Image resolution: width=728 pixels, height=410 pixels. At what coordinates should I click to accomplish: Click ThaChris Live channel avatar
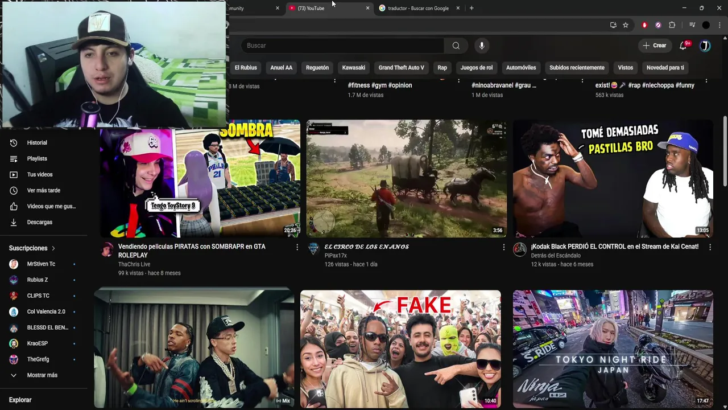point(107,249)
